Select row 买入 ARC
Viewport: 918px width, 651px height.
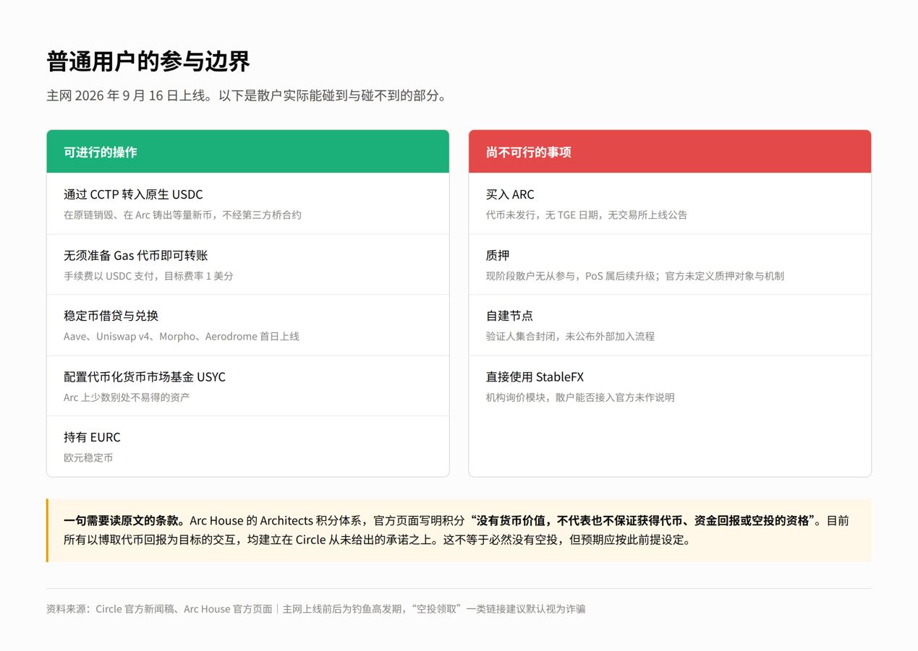[670, 204]
